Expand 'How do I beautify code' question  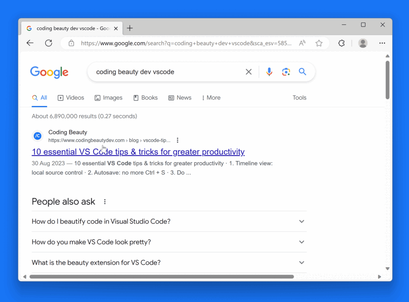coord(302,221)
